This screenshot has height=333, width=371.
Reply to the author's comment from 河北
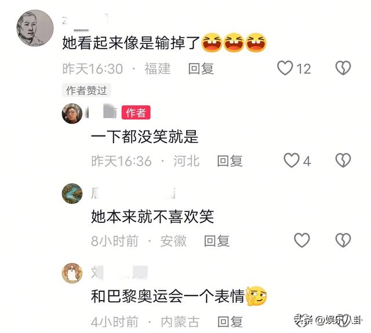coord(230,161)
